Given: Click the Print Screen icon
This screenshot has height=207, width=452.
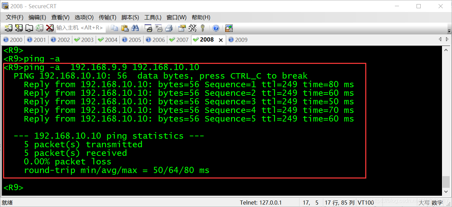Looking at the screenshot, I should tap(148, 28).
